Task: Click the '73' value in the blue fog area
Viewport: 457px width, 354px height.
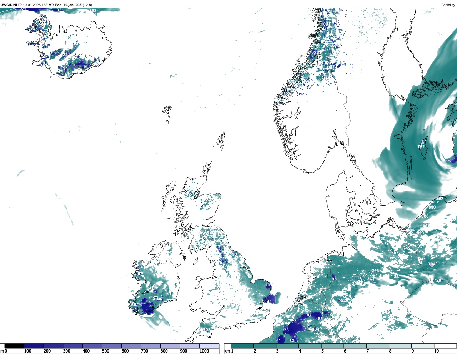Action: coord(286,330)
